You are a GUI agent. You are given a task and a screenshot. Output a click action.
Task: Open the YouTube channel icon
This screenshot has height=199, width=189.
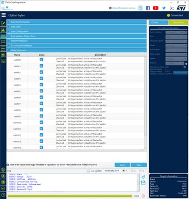pyautogui.click(x=156, y=8)
